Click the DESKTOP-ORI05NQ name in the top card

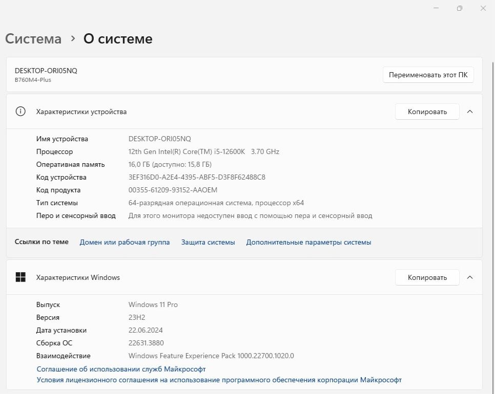pos(46,71)
